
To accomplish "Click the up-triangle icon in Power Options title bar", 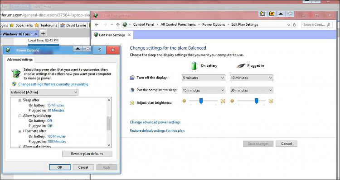I will point(78,49).
